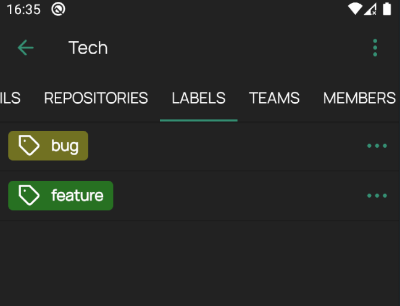400x306 pixels.
Task: Switch to the Members tab
Action: pos(359,98)
